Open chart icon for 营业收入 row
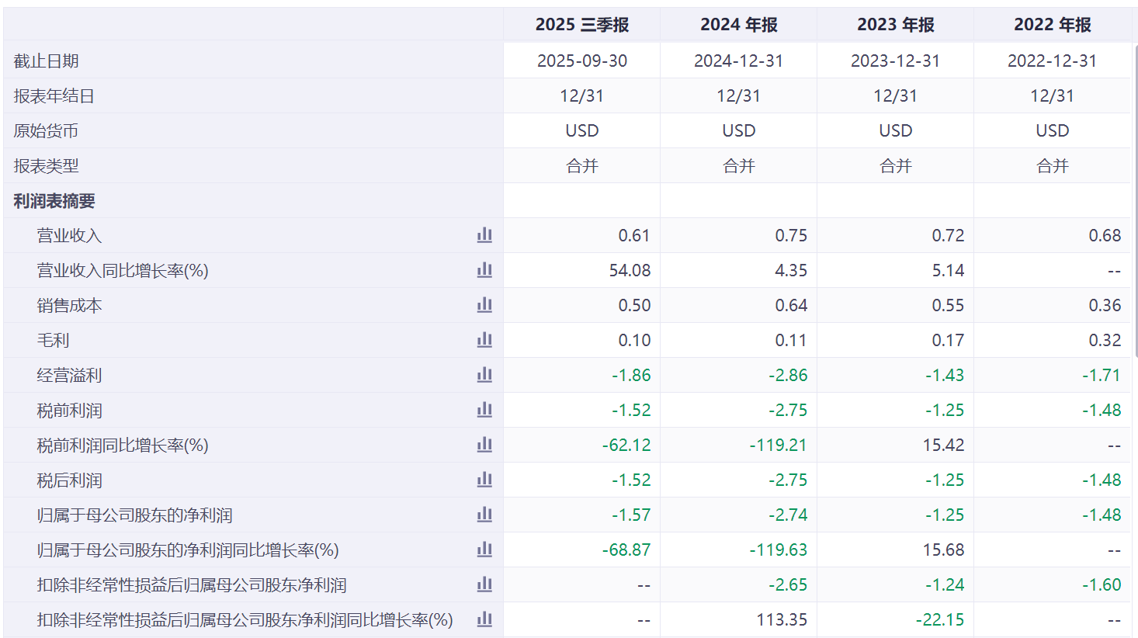Viewport: 1138px width, 638px height. (x=484, y=235)
